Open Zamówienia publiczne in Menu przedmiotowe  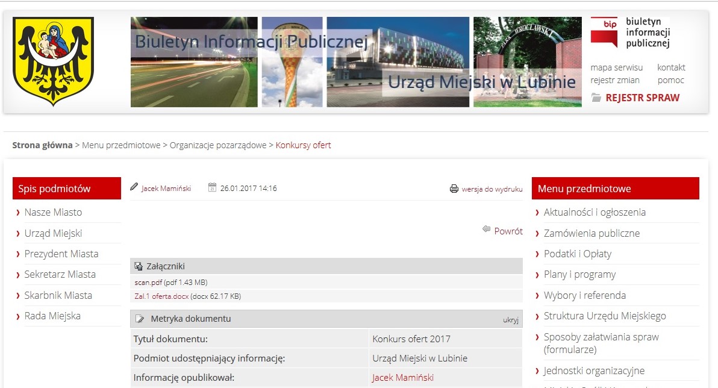coord(591,233)
